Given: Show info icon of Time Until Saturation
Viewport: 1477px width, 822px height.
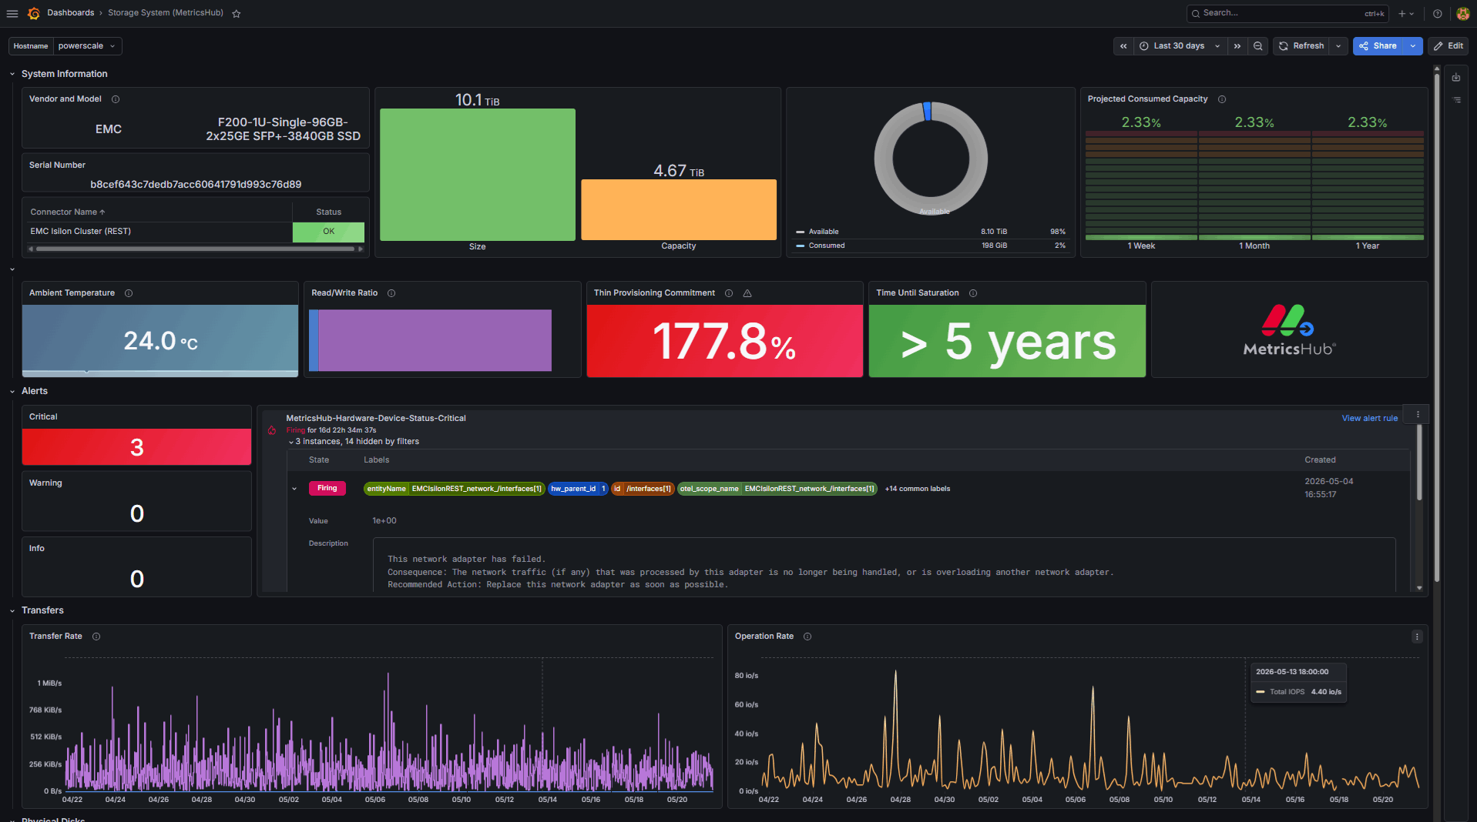Looking at the screenshot, I should 973,293.
